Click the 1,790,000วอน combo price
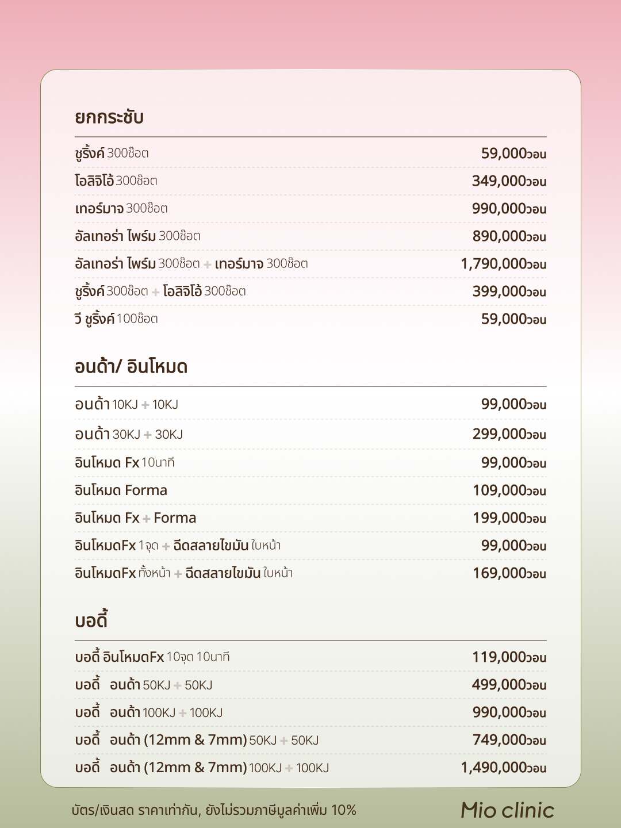Image resolution: width=621 pixels, height=828 pixels. 503,264
